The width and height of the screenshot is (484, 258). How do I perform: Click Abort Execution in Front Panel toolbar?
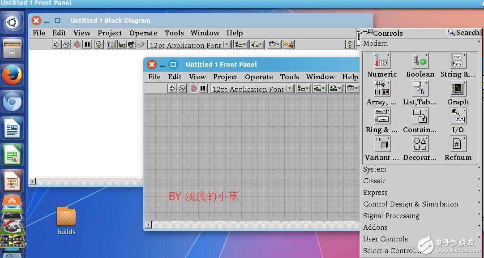(193, 89)
